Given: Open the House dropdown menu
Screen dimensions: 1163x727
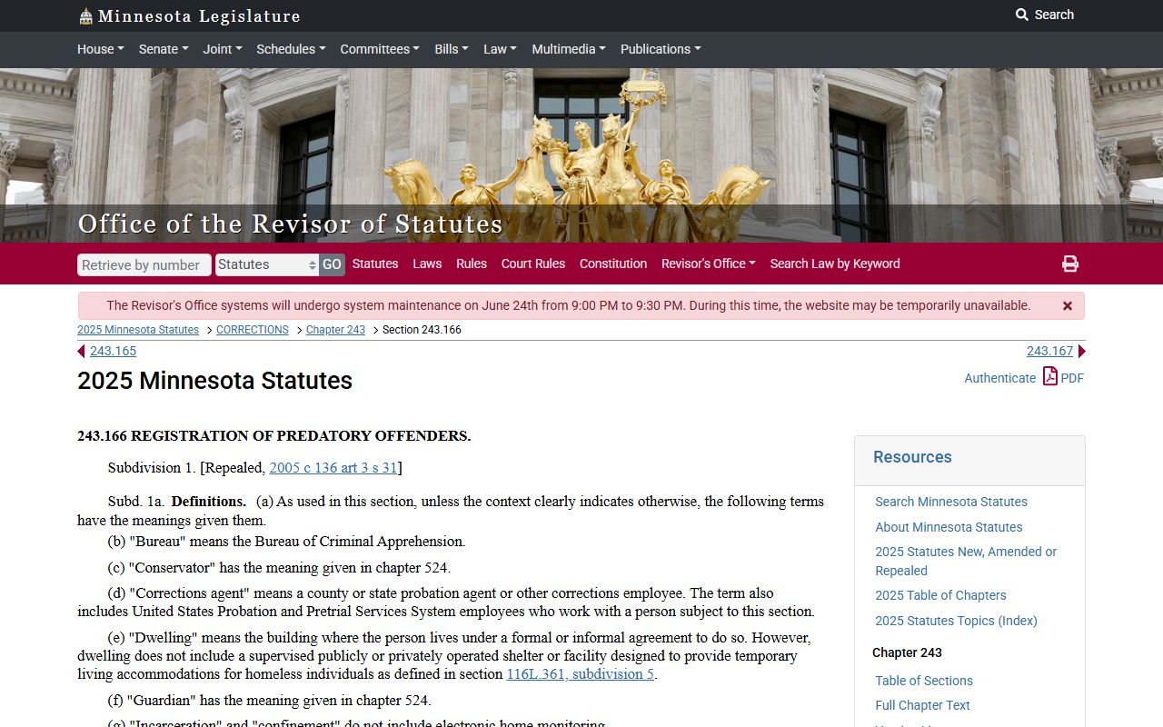Looking at the screenshot, I should 101,49.
